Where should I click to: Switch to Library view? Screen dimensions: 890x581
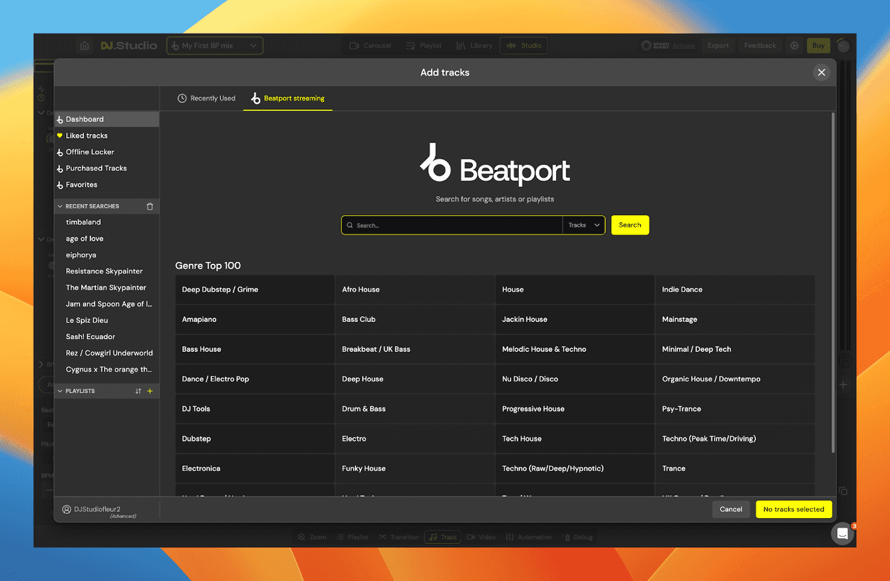click(474, 45)
